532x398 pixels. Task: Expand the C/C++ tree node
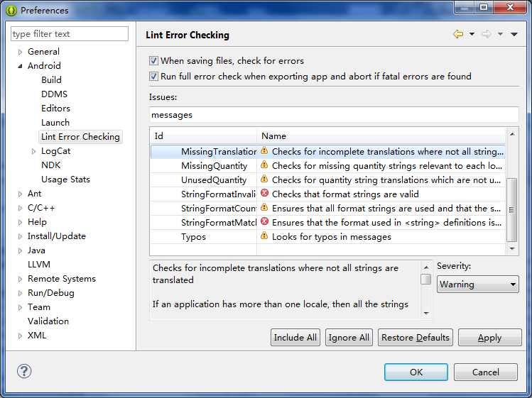[x=20, y=208]
